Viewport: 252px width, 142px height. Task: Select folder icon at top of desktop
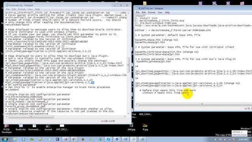(x=145, y=3)
